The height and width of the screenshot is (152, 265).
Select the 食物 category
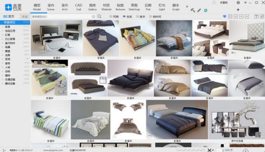(x=7, y=63)
